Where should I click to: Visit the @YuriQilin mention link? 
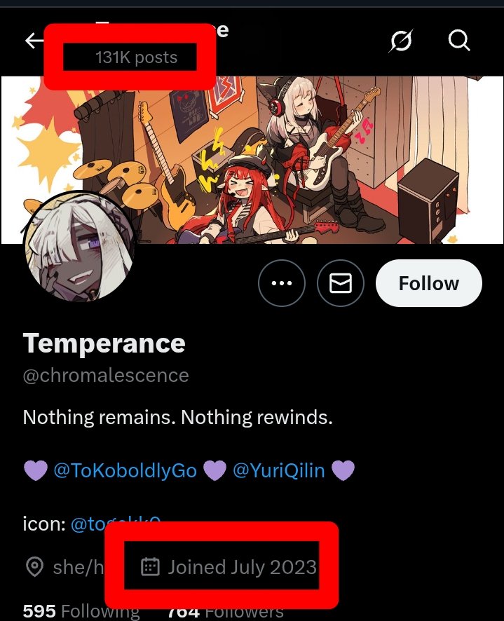tap(278, 470)
